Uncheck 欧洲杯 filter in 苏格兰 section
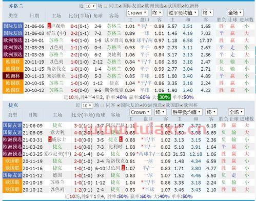 coord(183,6)
